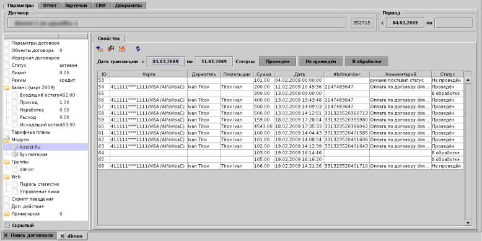Viewport: 482px width, 241px height.
Task: Select Иерархия договоров in the tree
Action: click(x=35, y=58)
